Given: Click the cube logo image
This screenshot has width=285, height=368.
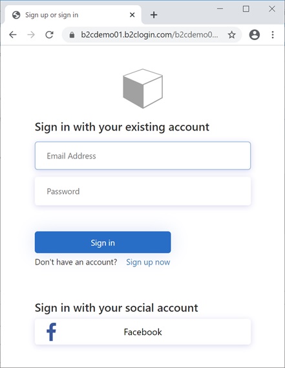Looking at the screenshot, I should click(143, 89).
